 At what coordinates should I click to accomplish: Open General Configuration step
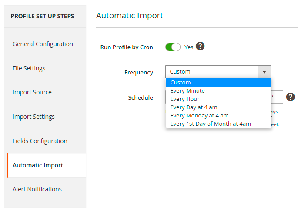click(x=43, y=44)
